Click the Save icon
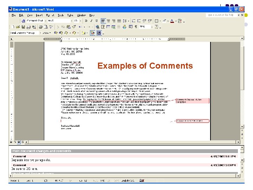Image resolution: width=253 pixels, height=190 pixels. click(24, 27)
